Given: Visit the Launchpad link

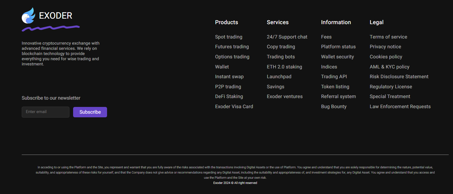Looking at the screenshot, I should click(x=279, y=77).
